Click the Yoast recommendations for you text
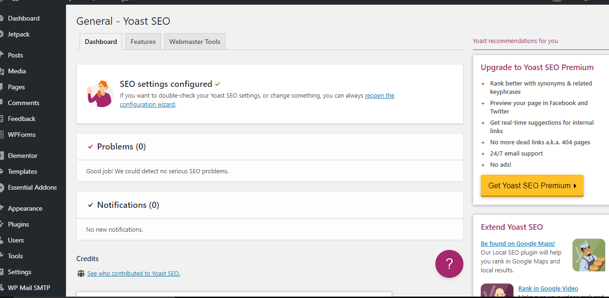The width and height of the screenshot is (609, 298). click(515, 41)
